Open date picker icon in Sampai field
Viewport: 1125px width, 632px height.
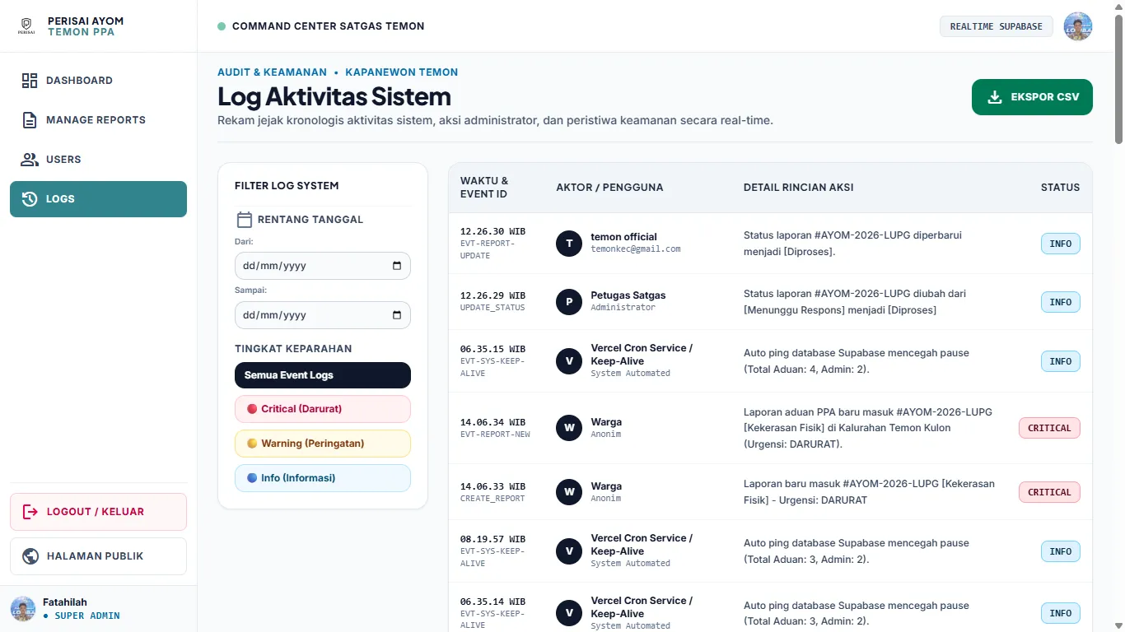[397, 315]
